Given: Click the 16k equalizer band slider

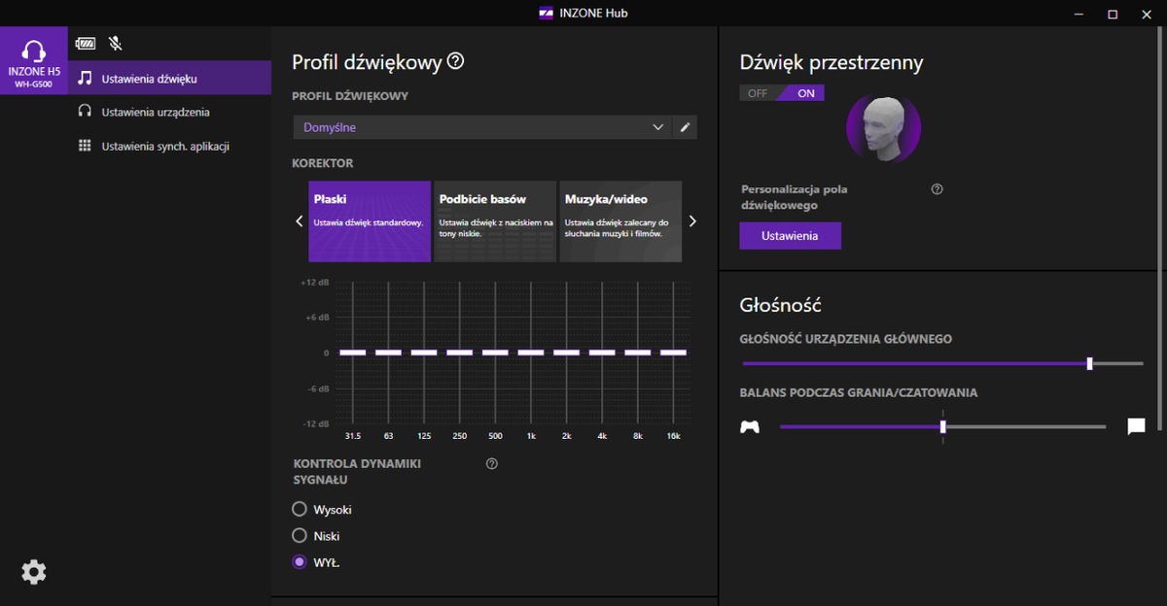Looking at the screenshot, I should [x=673, y=353].
